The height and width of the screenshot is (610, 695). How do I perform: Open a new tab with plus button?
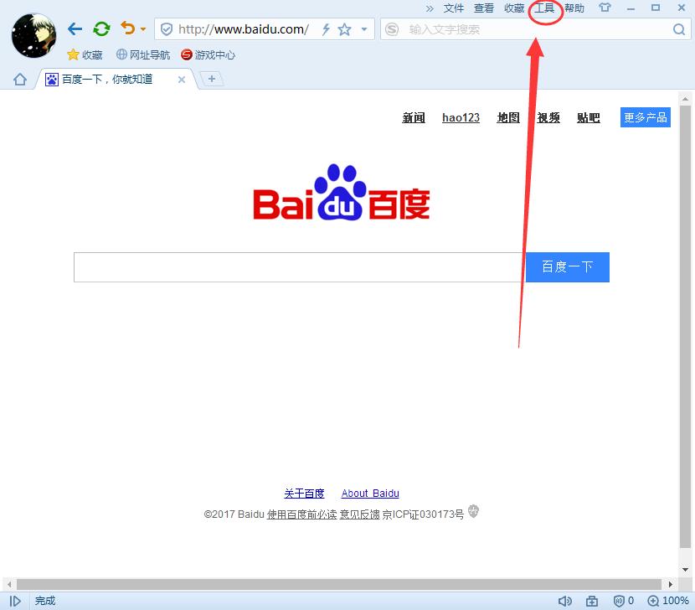coord(212,80)
